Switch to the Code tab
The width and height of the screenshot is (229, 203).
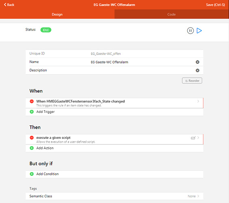point(172,14)
